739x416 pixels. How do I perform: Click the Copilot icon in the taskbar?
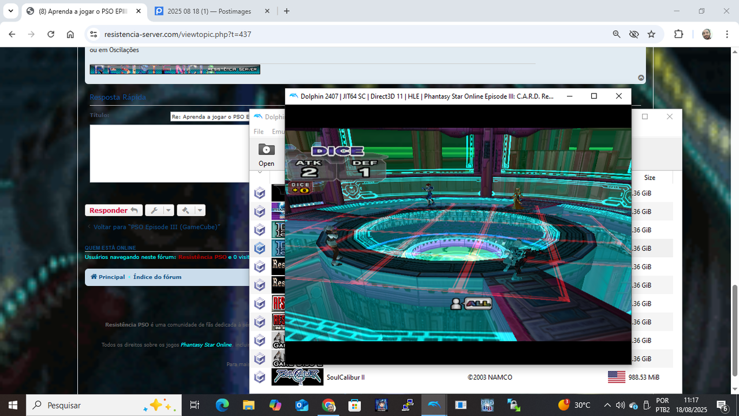coord(275,405)
